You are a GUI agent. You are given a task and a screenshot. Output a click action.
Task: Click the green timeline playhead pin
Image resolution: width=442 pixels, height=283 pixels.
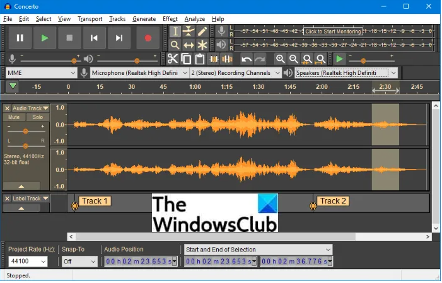tap(13, 86)
